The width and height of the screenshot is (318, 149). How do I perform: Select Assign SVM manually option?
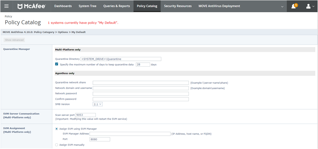(x=57, y=145)
